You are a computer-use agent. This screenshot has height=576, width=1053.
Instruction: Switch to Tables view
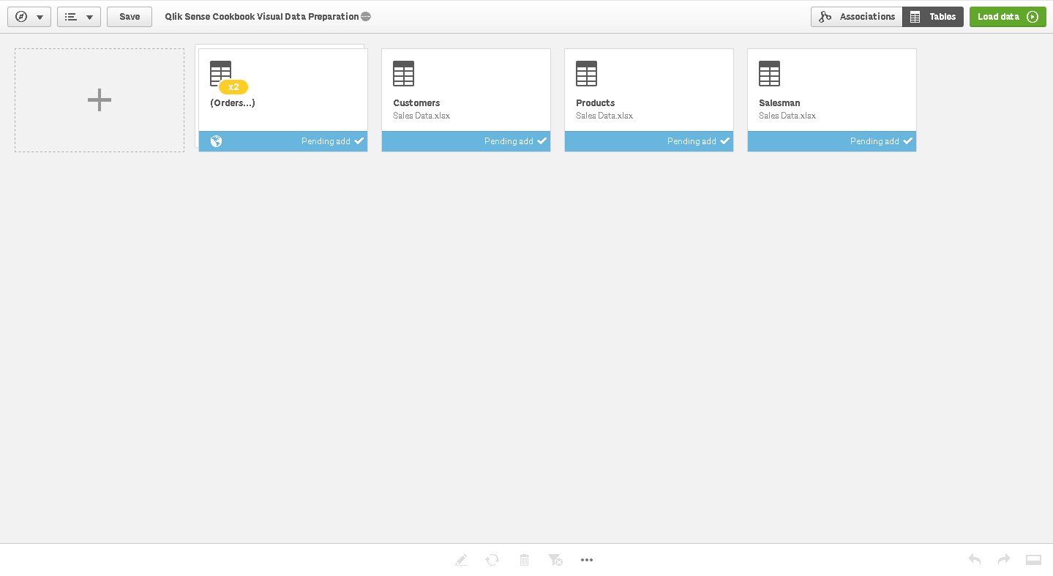pos(933,17)
